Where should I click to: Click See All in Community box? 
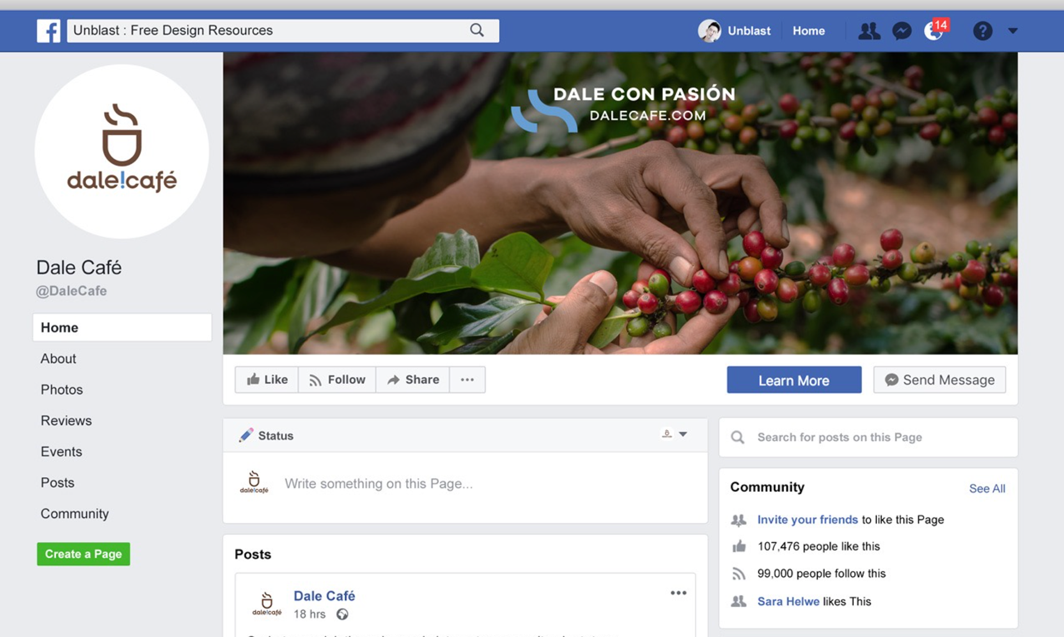(986, 489)
